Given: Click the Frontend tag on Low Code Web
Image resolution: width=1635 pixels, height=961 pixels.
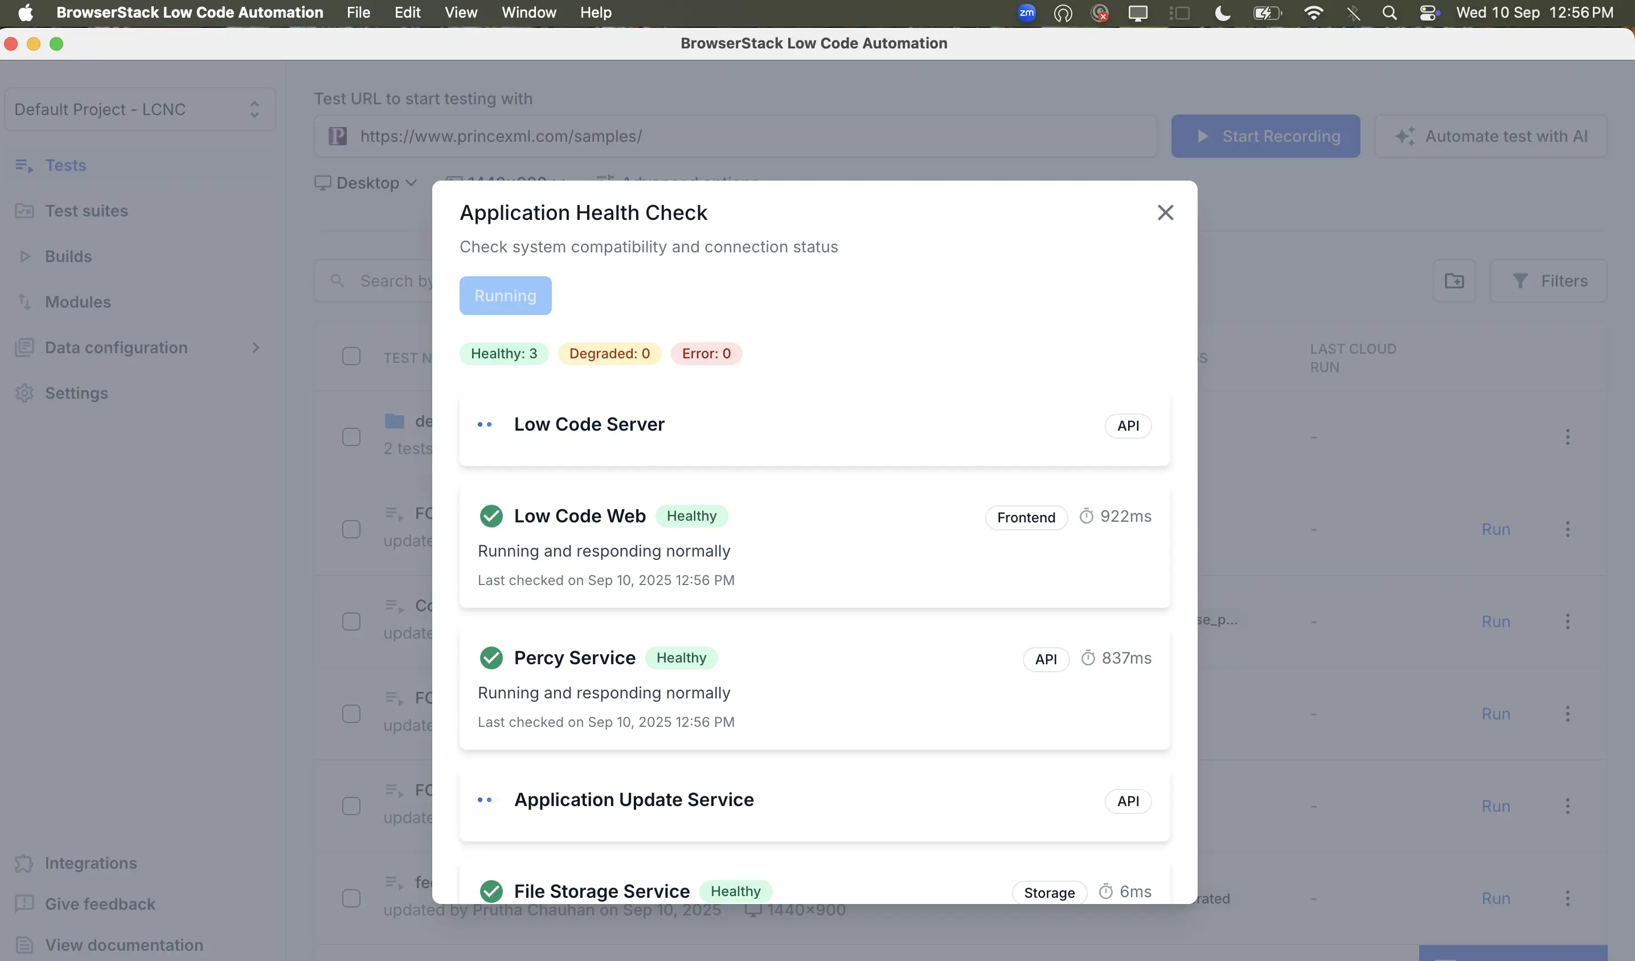Looking at the screenshot, I should pos(1026,517).
